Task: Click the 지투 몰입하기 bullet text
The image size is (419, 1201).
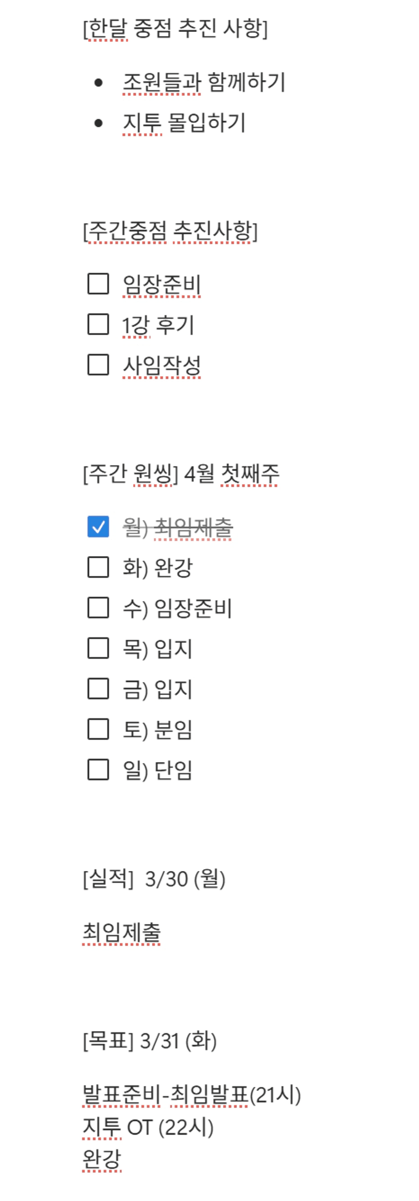Action: [184, 123]
